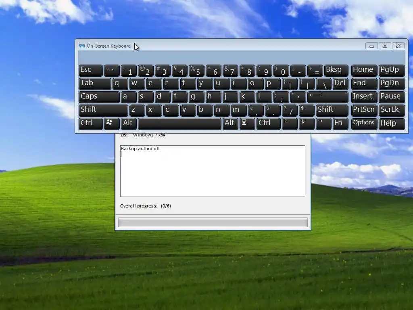Toggle the Fn key
Viewport: 413px width, 310px height.
[340, 124]
